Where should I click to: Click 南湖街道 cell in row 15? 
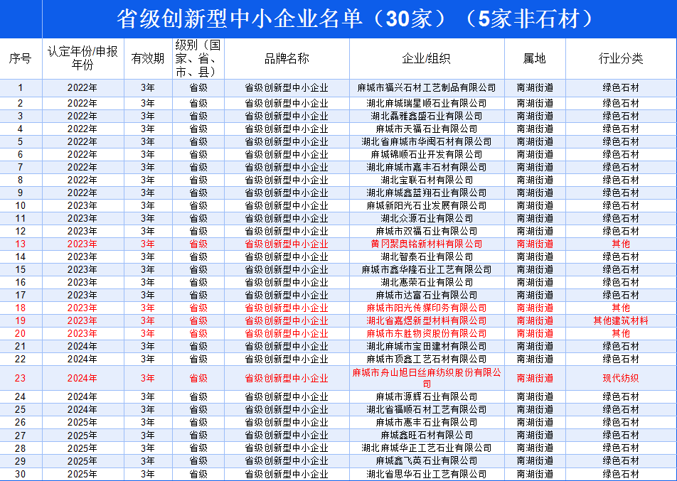pos(535,270)
